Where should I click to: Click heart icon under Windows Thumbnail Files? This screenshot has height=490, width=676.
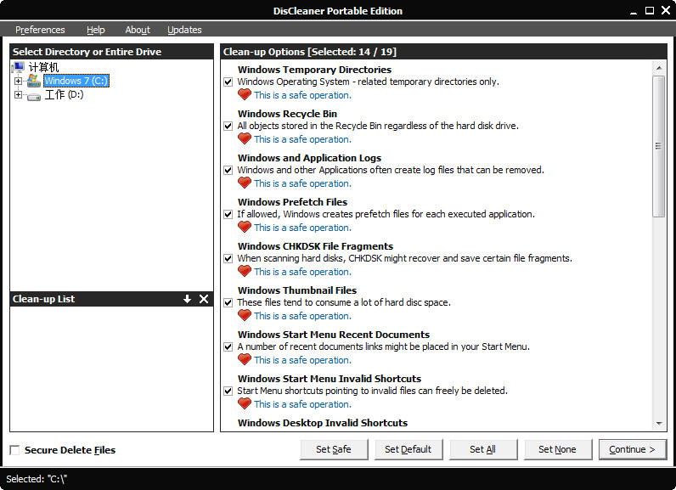point(245,315)
